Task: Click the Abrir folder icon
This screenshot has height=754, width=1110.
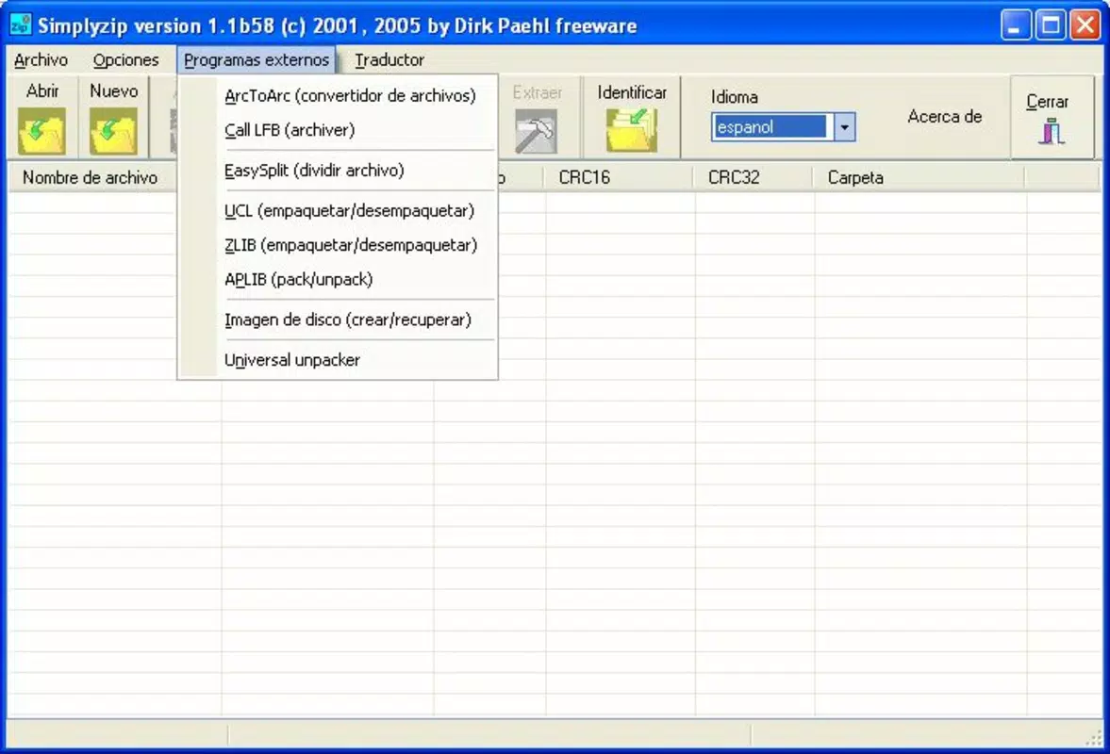Action: click(41, 131)
